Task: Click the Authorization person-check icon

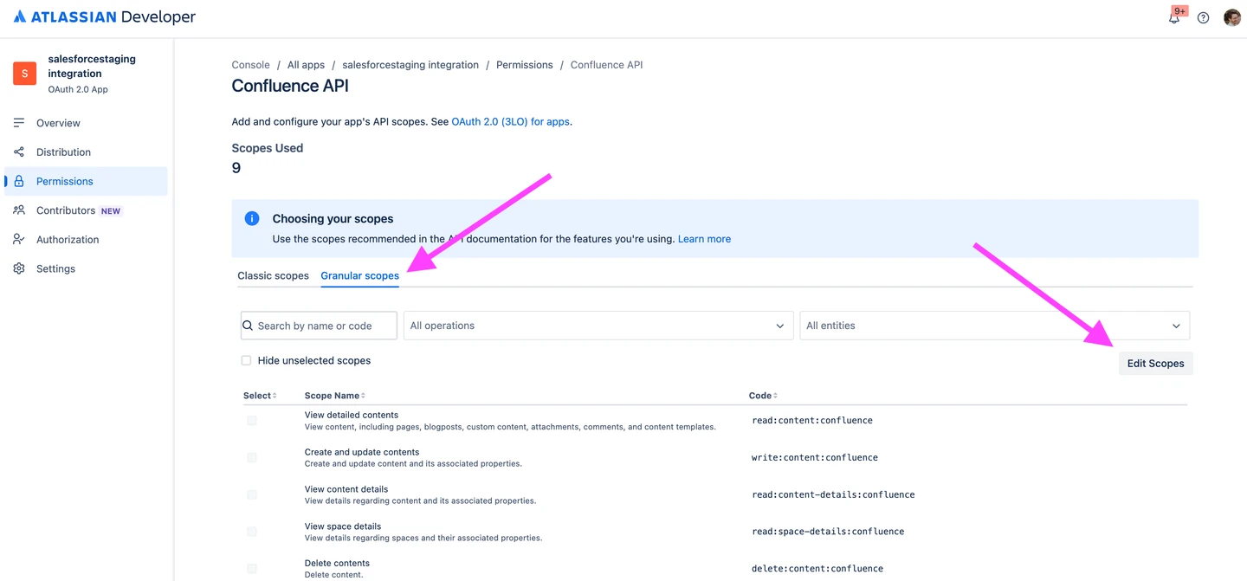Action: click(19, 239)
